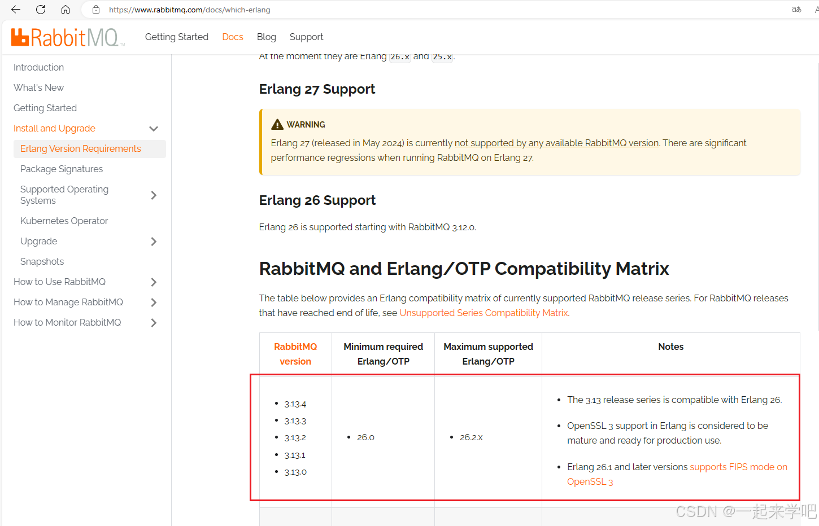819x526 pixels.
Task: Expand Supported Operating Systems chevron
Action: click(154, 195)
